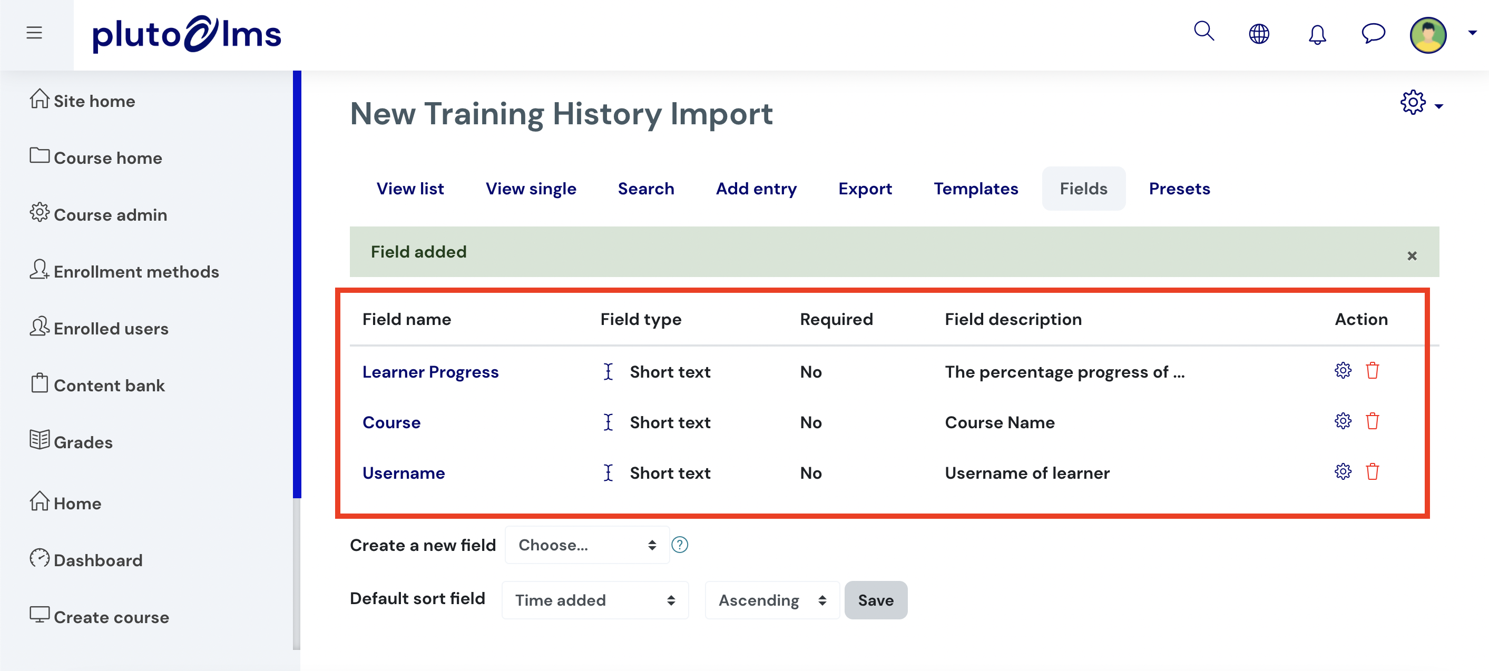The image size is (1489, 671).
Task: Click the Required column header
Action: point(836,319)
